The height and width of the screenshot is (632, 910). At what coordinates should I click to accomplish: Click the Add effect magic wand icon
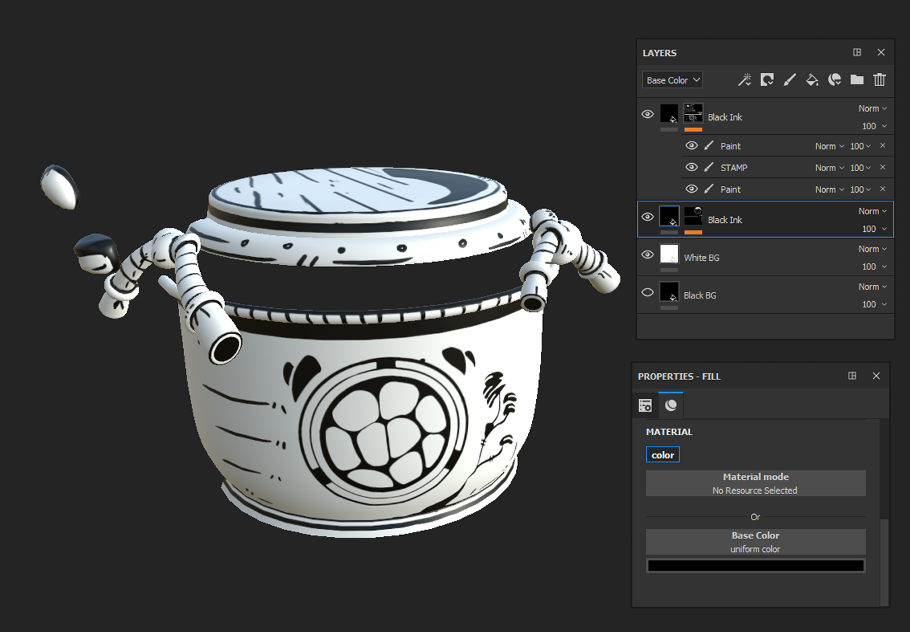coord(744,80)
